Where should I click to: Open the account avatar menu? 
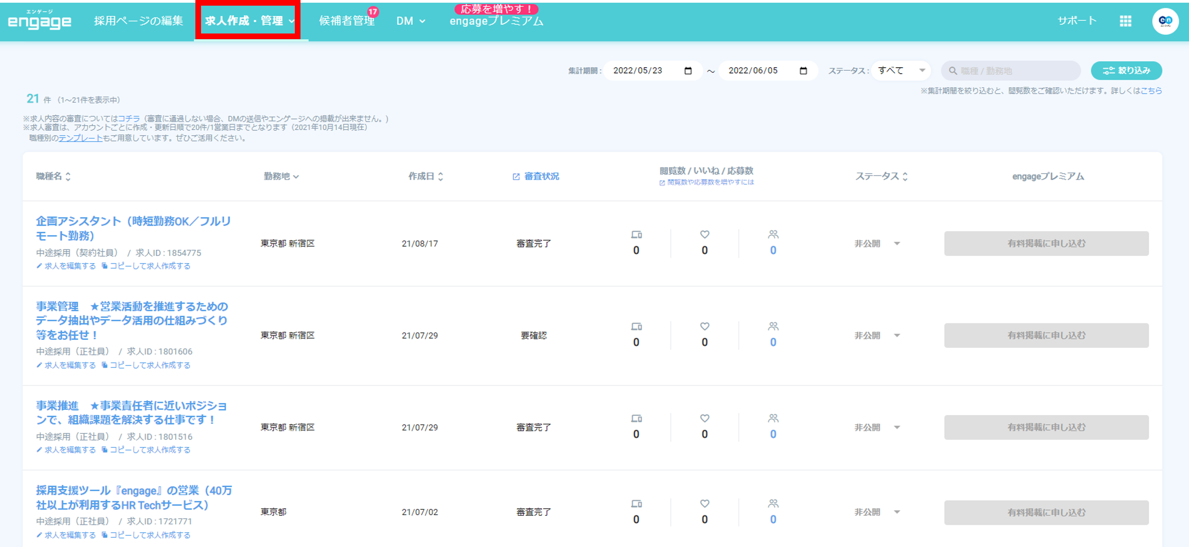(1165, 21)
